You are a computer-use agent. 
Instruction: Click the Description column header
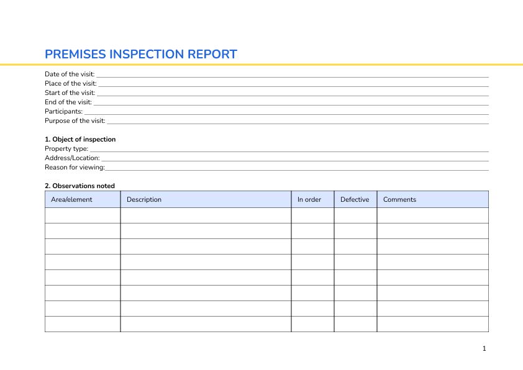(143, 199)
